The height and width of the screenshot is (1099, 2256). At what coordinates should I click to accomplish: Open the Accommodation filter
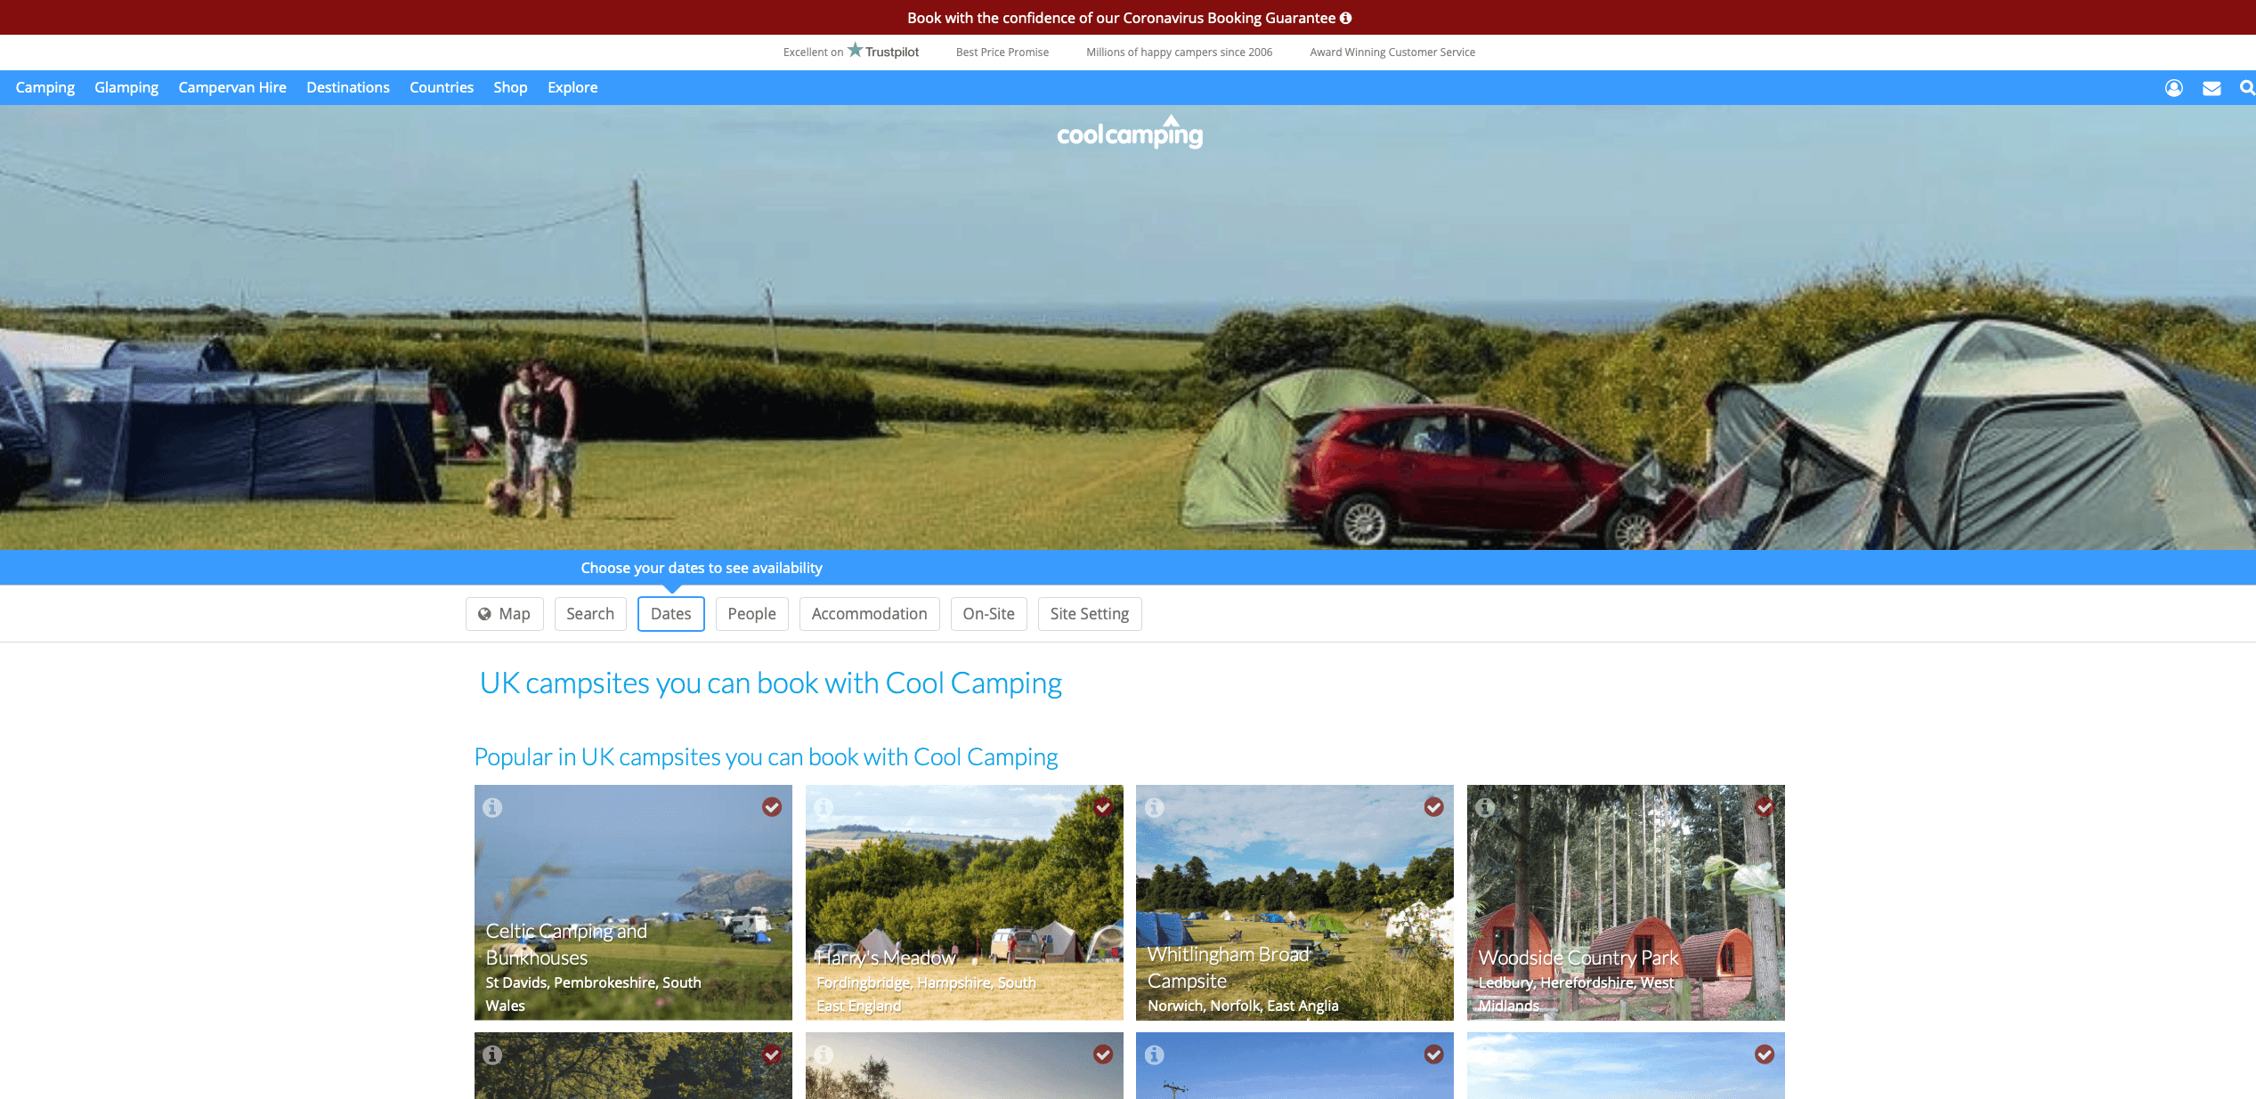[870, 614]
